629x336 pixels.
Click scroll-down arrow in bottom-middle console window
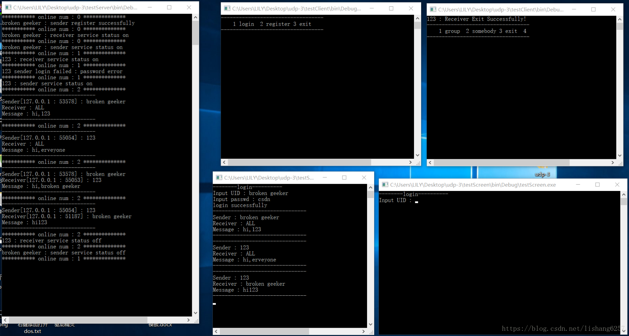tap(370, 324)
